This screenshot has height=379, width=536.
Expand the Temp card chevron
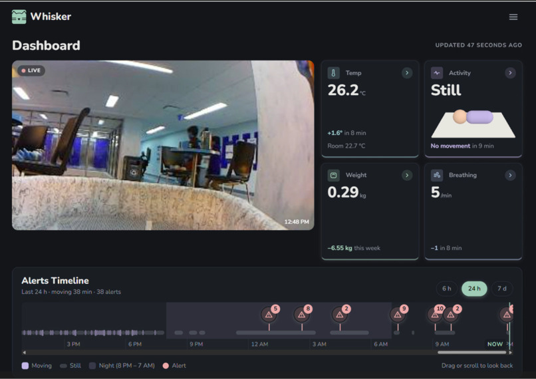407,72
